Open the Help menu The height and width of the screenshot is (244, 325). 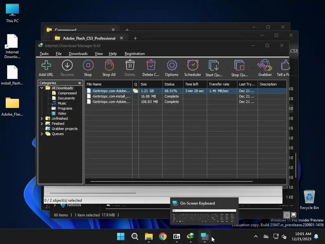click(x=113, y=54)
